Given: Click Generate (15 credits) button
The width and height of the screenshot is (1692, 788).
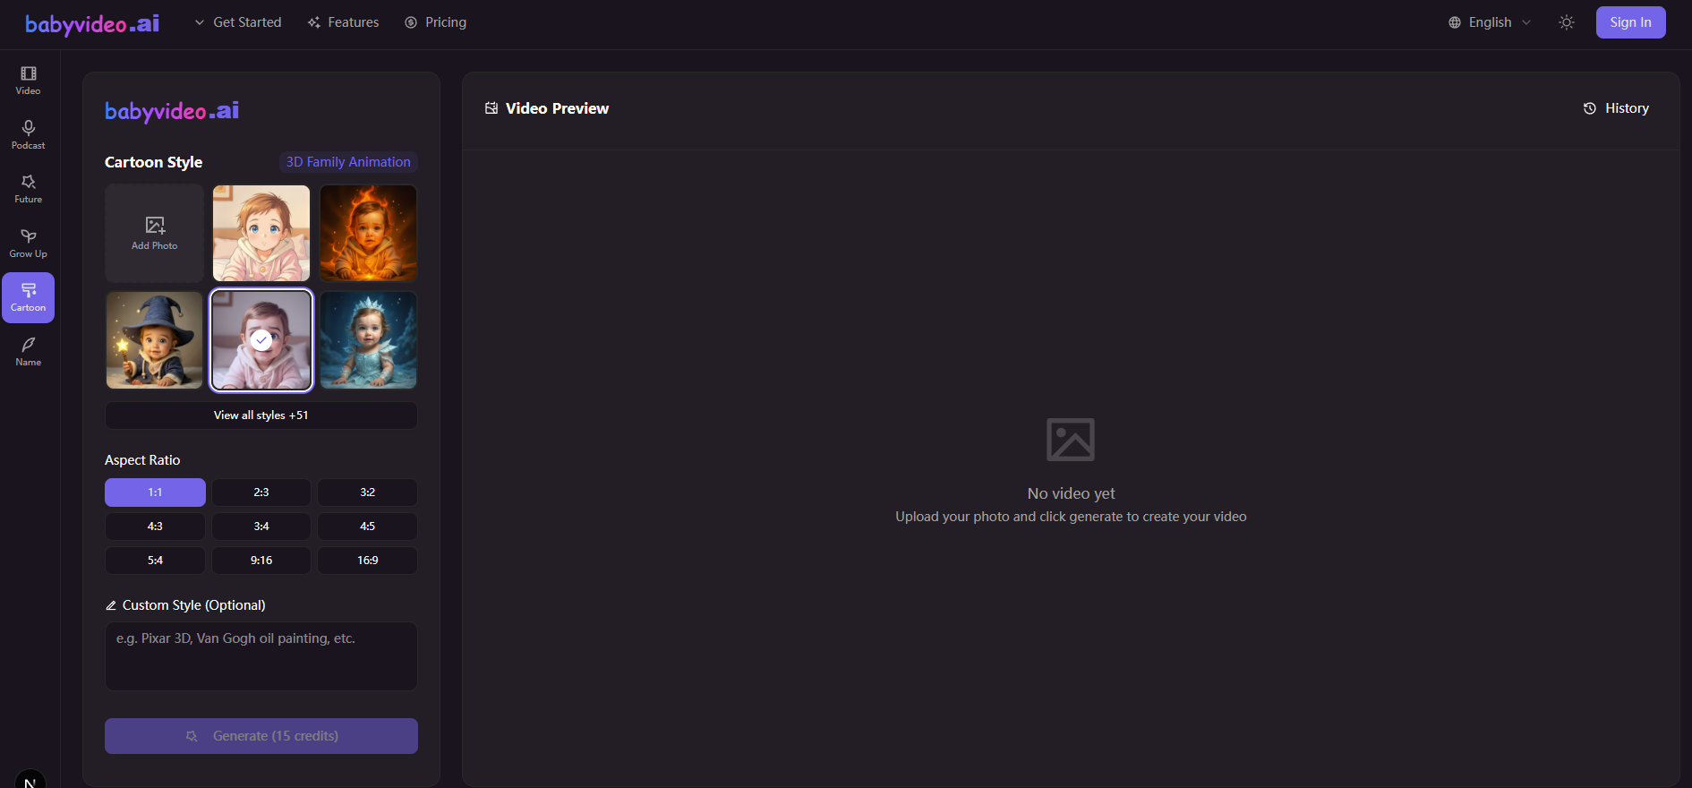Looking at the screenshot, I should 261,736.
